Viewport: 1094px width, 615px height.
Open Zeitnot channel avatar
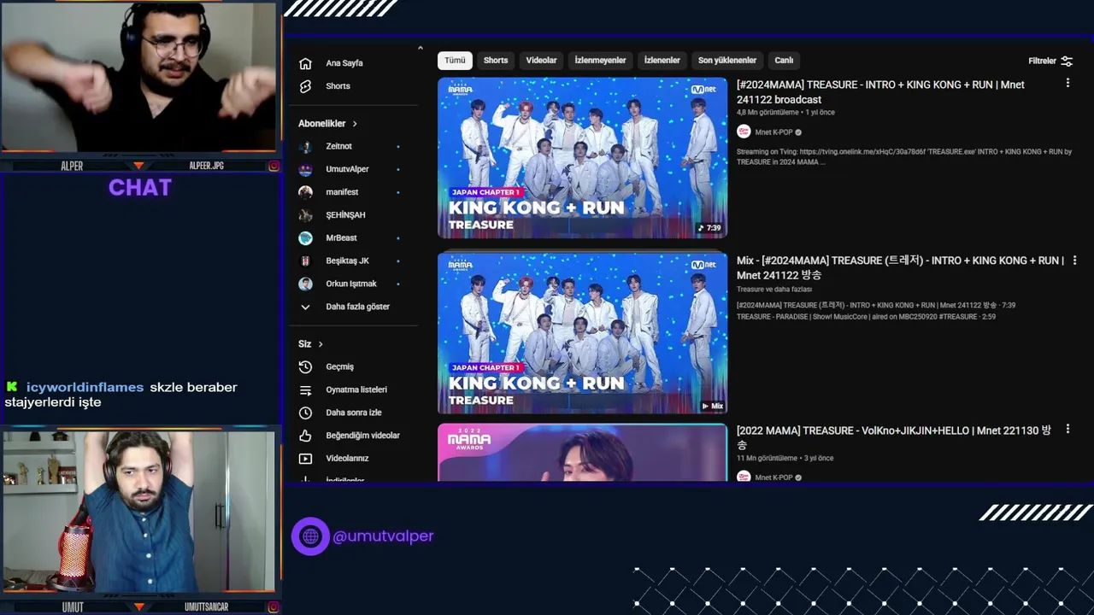tap(305, 146)
